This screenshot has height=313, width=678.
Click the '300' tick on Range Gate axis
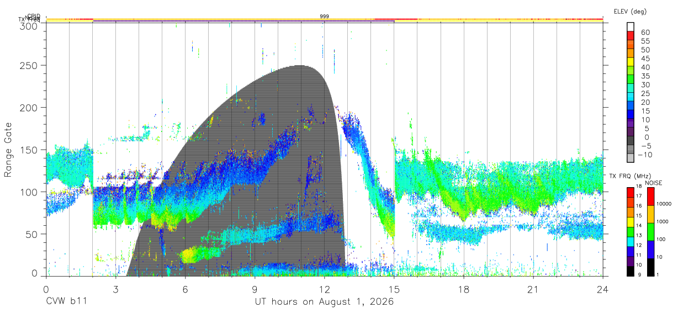click(x=29, y=26)
